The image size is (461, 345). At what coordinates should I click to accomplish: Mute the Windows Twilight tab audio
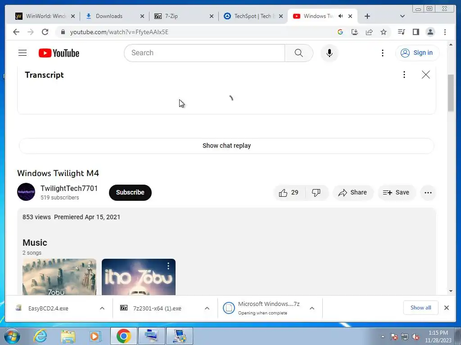pos(340,16)
